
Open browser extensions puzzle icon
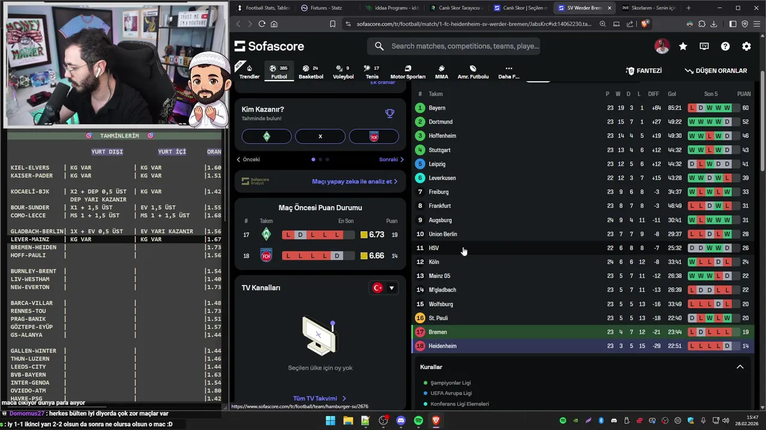[702, 24]
